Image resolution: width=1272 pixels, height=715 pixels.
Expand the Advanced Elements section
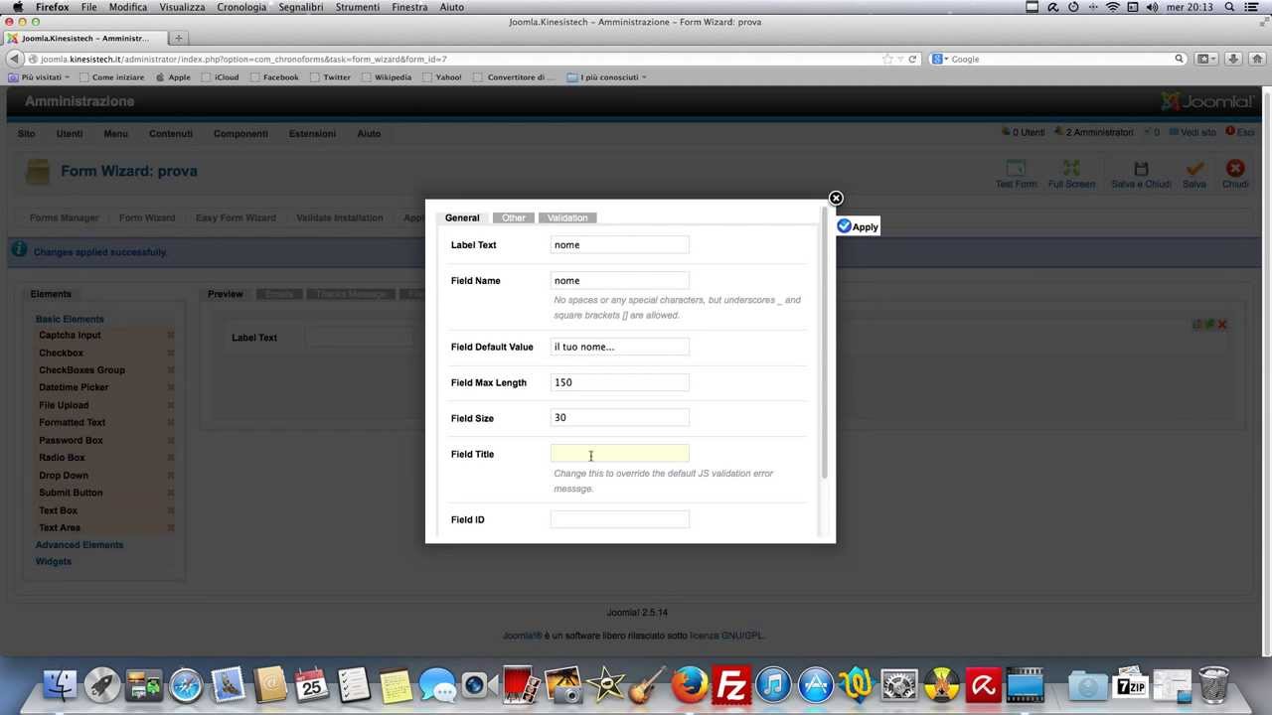pyautogui.click(x=79, y=544)
